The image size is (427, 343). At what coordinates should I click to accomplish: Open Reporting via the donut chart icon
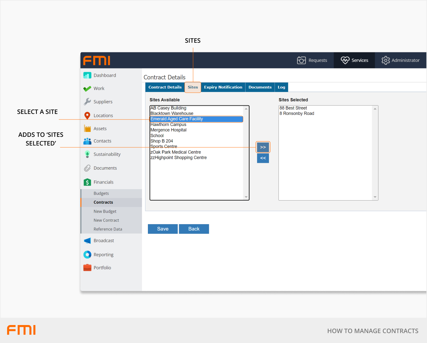point(87,254)
